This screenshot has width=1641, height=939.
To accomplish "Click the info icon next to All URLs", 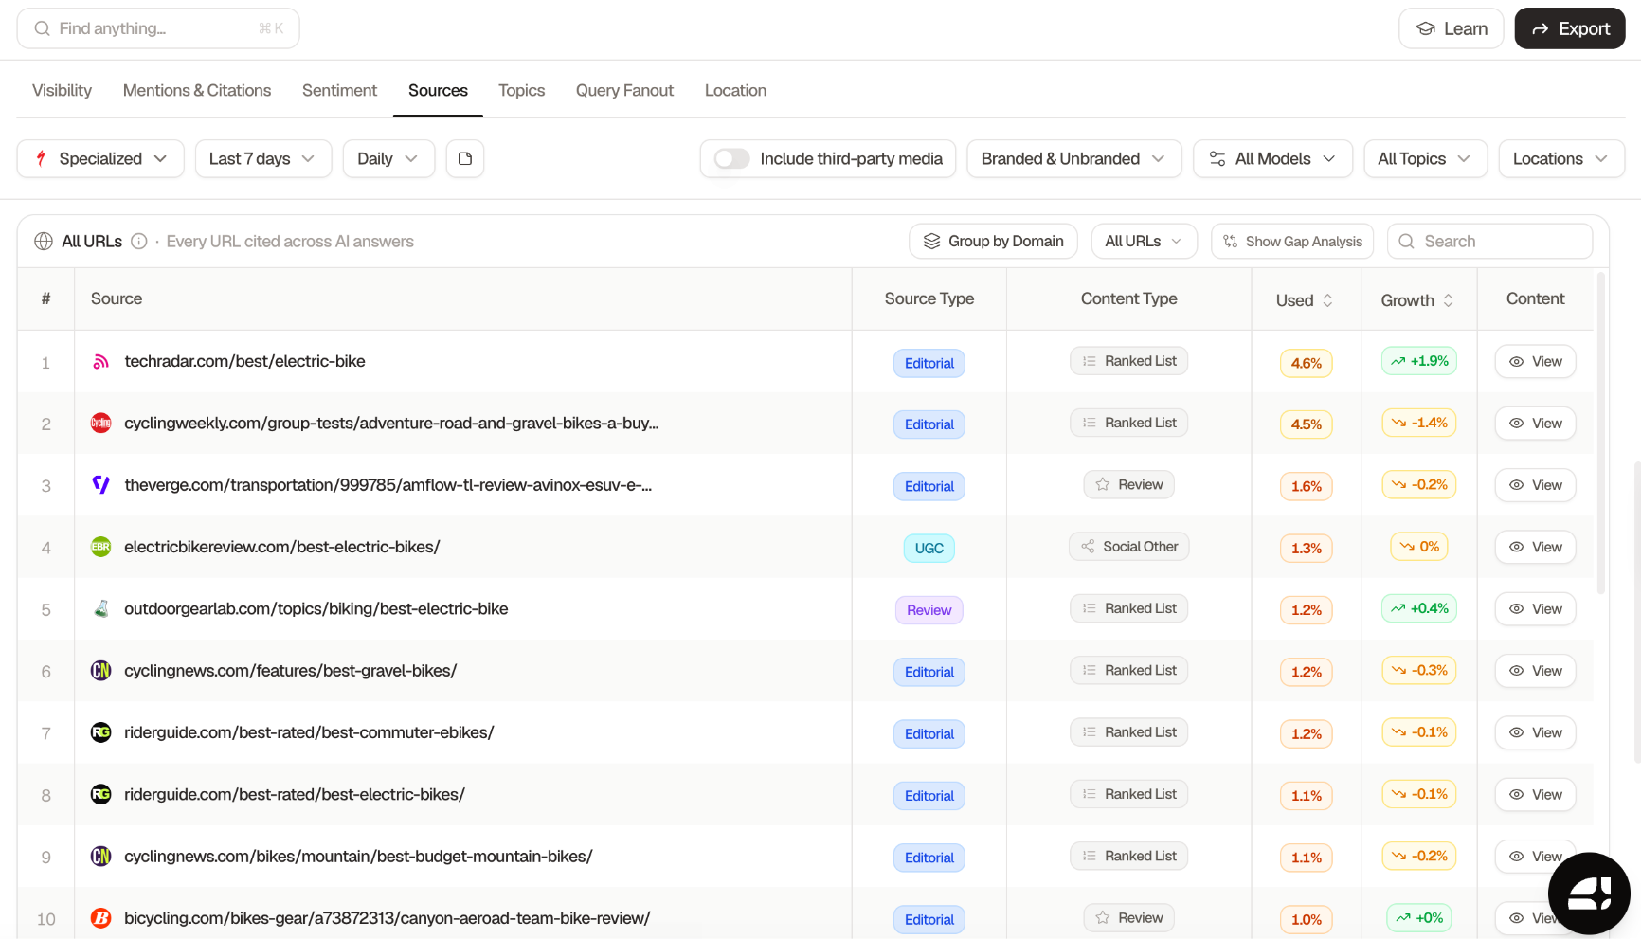I will 139,242.
